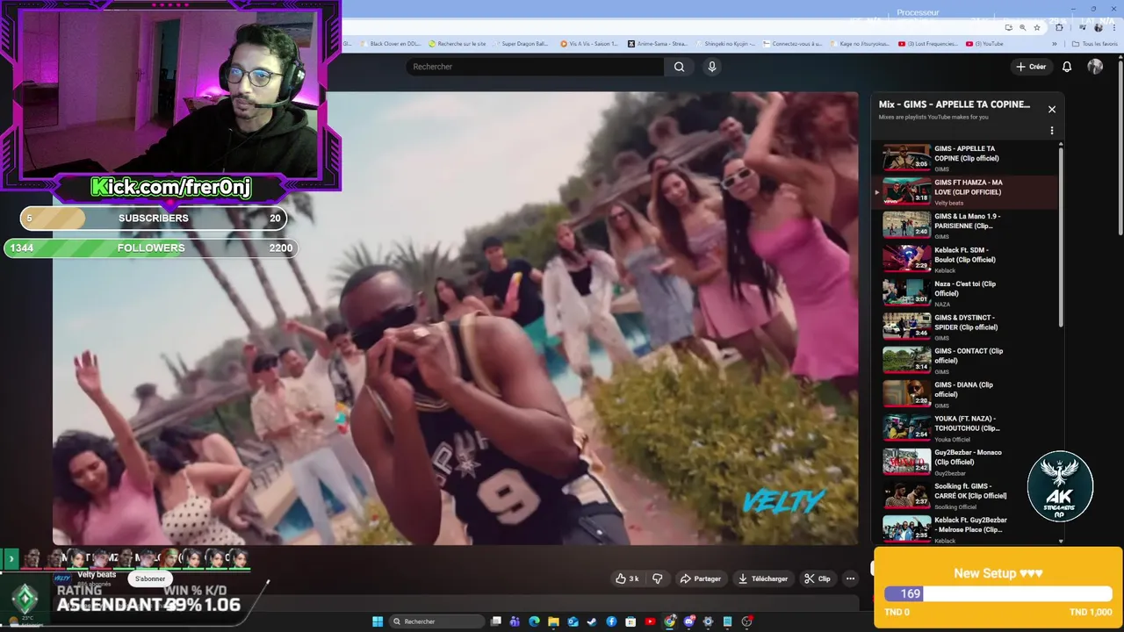Click the YouTube search magnifier button
1124x632 pixels.
click(679, 67)
